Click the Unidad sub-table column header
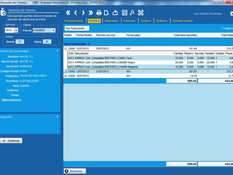The image size is (233, 175). point(220,53)
